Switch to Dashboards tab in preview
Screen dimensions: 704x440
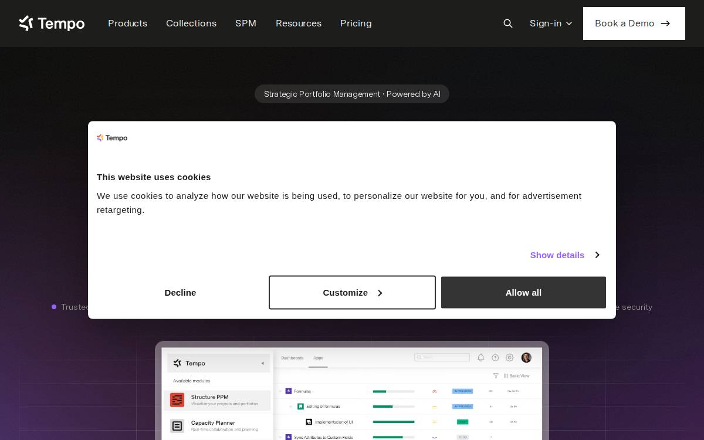tap(292, 358)
